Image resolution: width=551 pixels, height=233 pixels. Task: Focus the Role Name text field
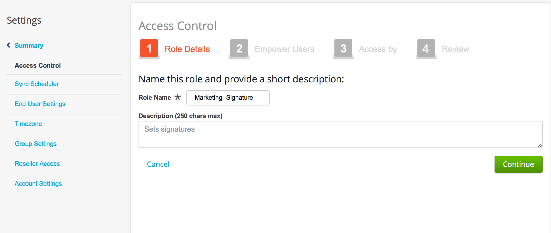click(x=228, y=98)
